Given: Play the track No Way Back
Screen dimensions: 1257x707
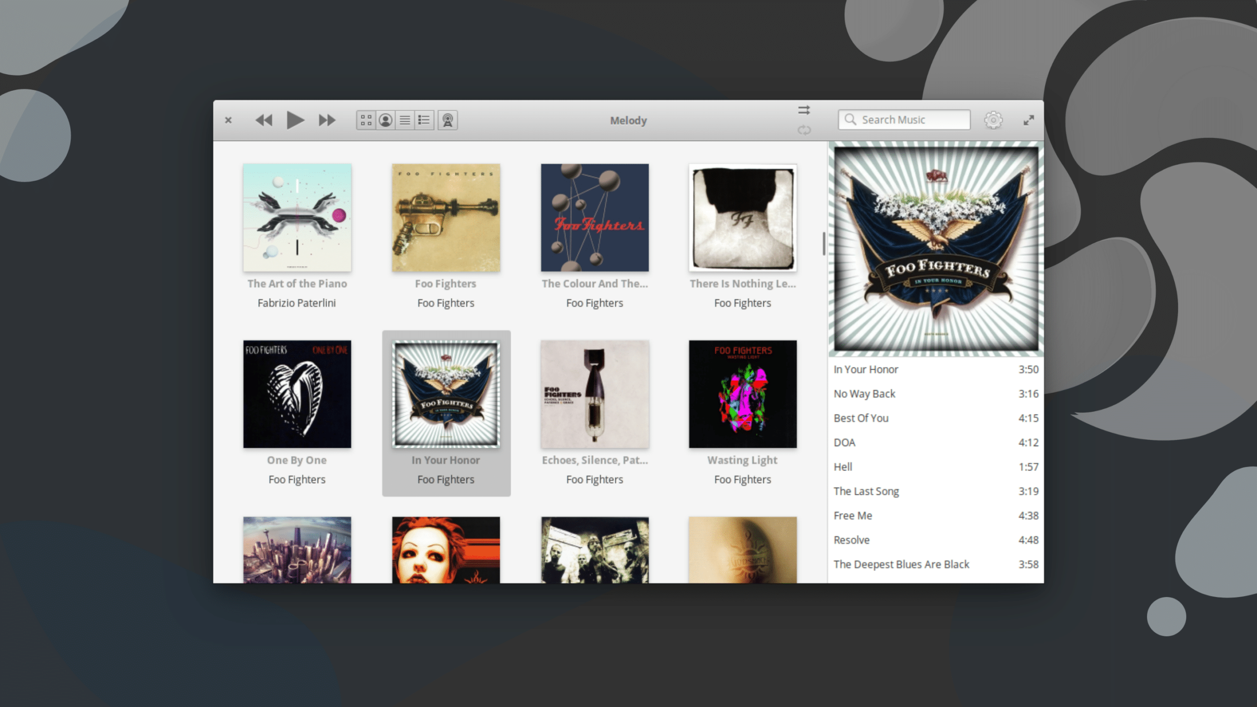Looking at the screenshot, I should (x=936, y=394).
